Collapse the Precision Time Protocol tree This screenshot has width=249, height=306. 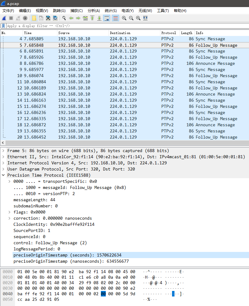(x=3, y=175)
